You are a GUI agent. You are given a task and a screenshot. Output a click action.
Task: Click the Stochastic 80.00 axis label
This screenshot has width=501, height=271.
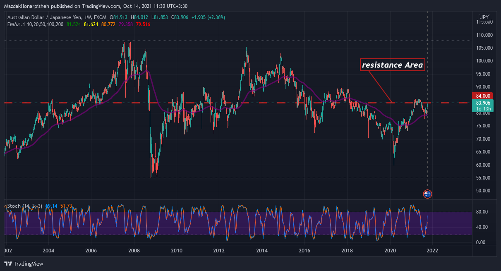tap(482, 212)
